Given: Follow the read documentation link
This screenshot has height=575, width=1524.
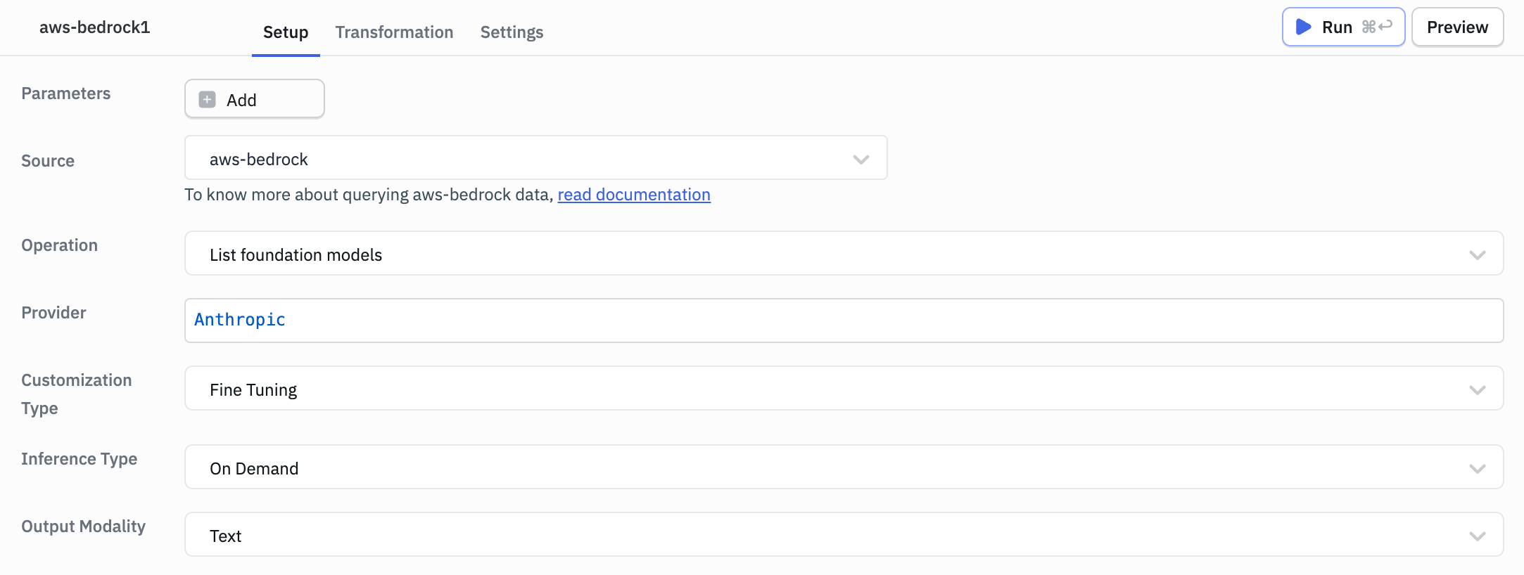Looking at the screenshot, I should tap(634, 195).
